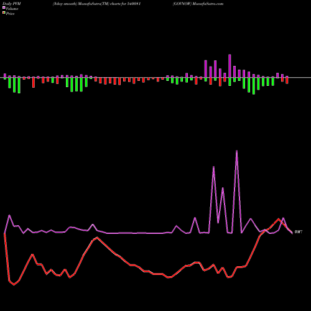Select the Price legend label
The height and width of the screenshot is (311, 311).
point(10,14)
